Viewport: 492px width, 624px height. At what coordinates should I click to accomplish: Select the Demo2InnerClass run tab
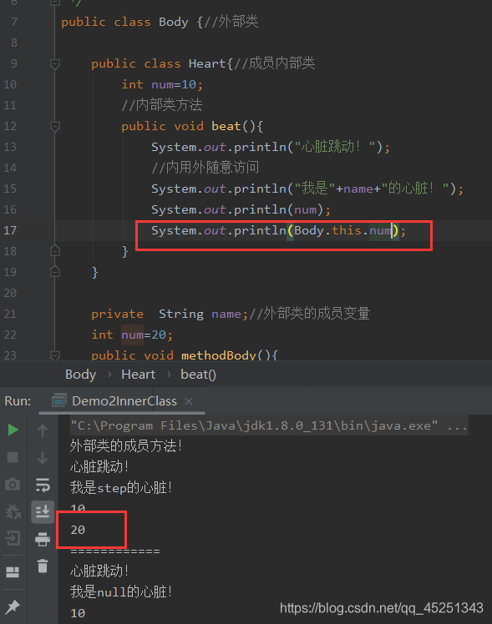(124, 401)
